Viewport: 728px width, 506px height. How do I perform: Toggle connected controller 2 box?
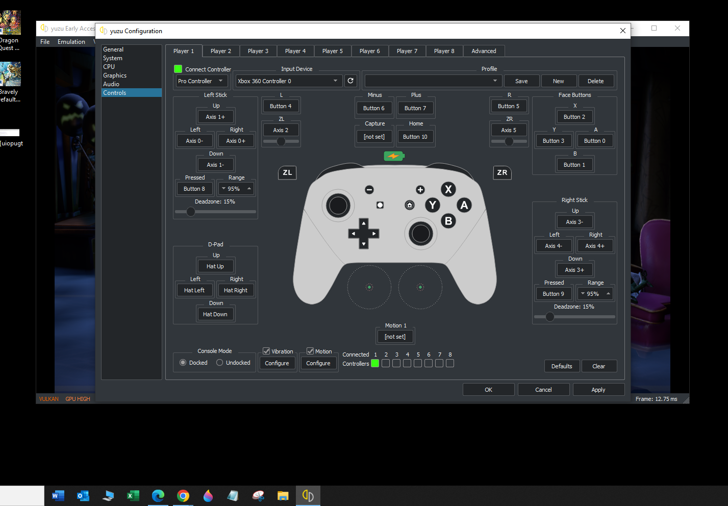click(386, 363)
